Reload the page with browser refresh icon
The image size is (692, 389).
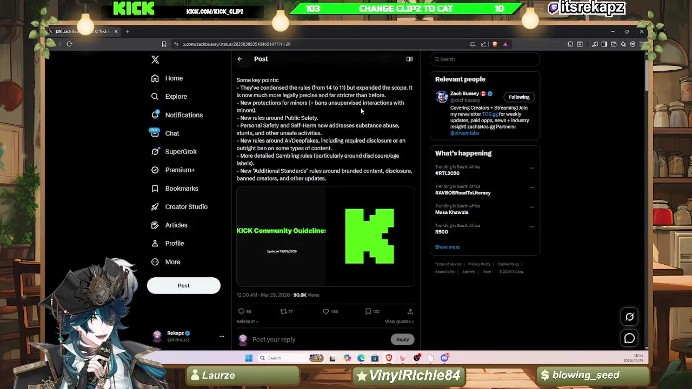pyautogui.click(x=69, y=44)
